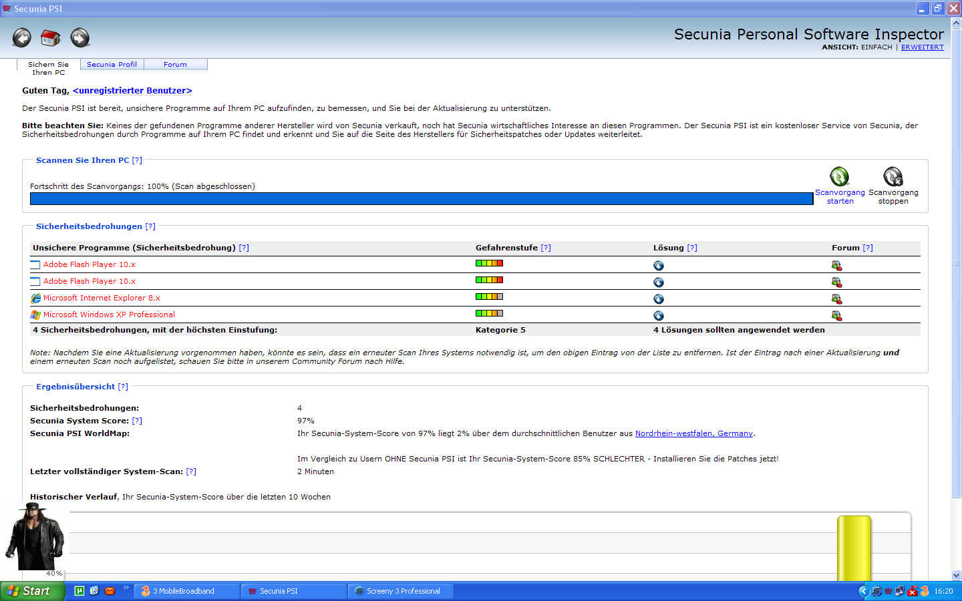Click the system clock showing 16:20

click(x=943, y=591)
